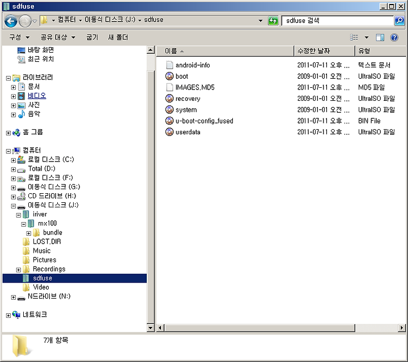Select the mx100 folder icon
This screenshot has height=362, width=408.
tap(31, 223)
